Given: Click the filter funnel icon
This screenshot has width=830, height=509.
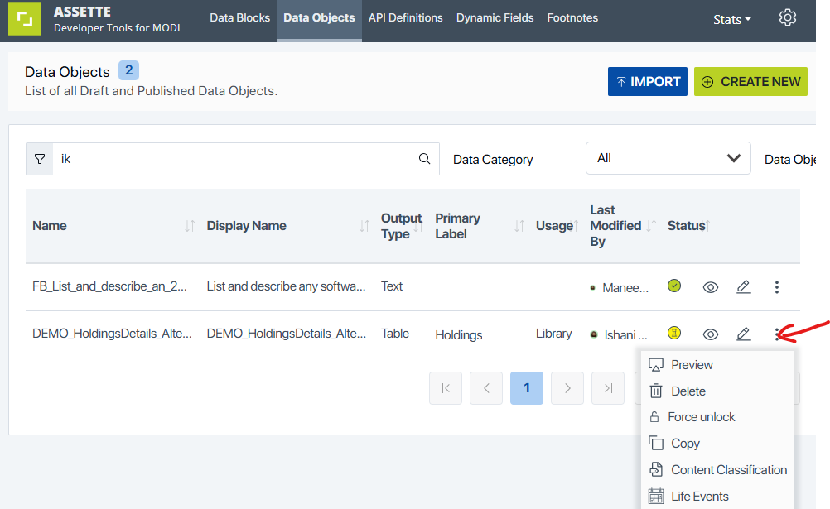Looking at the screenshot, I should (40, 159).
